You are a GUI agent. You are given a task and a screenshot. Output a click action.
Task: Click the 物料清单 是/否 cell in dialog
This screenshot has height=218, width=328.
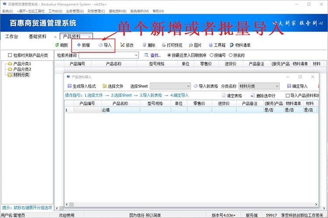293,110
